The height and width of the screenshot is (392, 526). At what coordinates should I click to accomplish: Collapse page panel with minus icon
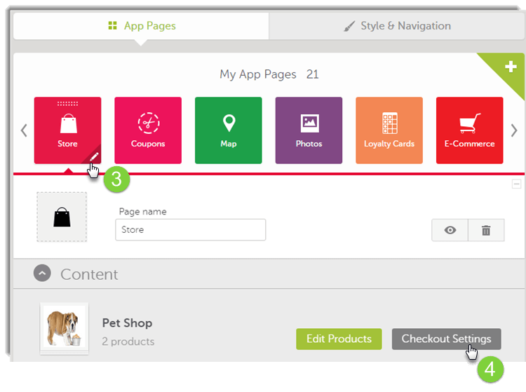[516, 184]
